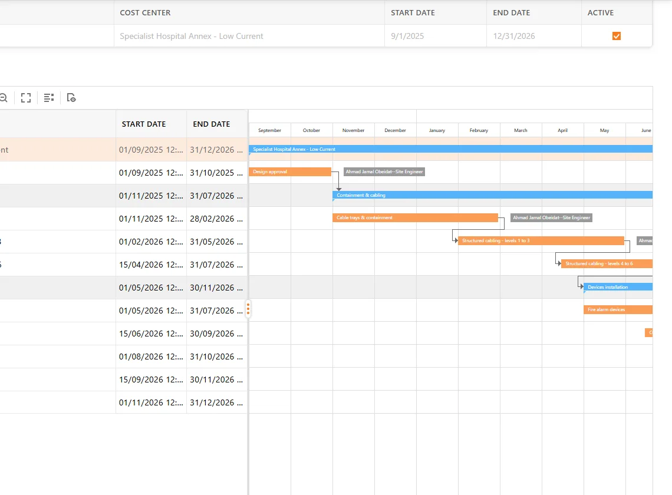672x495 pixels.
Task: Toggle the Active checkbox for the cost center
Action: click(616, 36)
